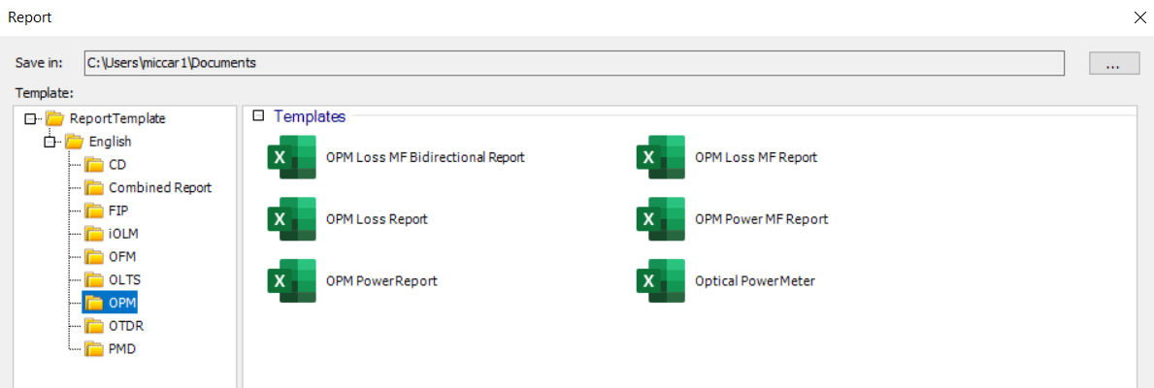The image size is (1154, 388).
Task: Open the FIP folder in tree
Action: pyautogui.click(x=119, y=210)
